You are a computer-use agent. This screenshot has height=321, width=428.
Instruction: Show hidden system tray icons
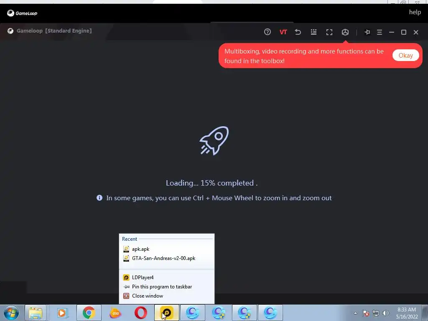click(x=355, y=313)
